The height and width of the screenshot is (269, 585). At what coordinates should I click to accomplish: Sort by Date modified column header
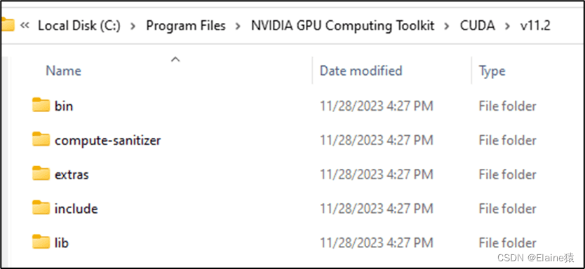[x=361, y=71]
